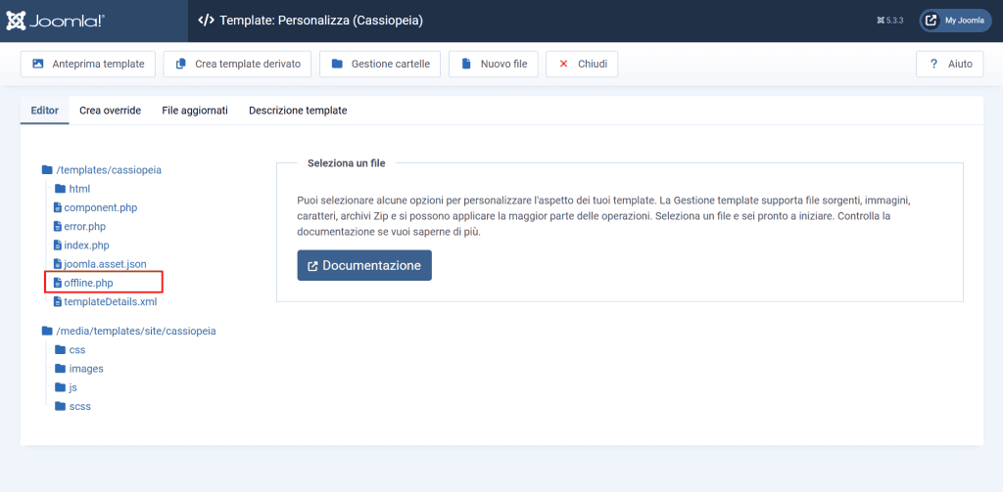Click the code icon beside Template title
The width and height of the screenshot is (1003, 492).
[x=206, y=21]
